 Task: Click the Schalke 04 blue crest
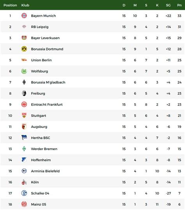point(24,193)
